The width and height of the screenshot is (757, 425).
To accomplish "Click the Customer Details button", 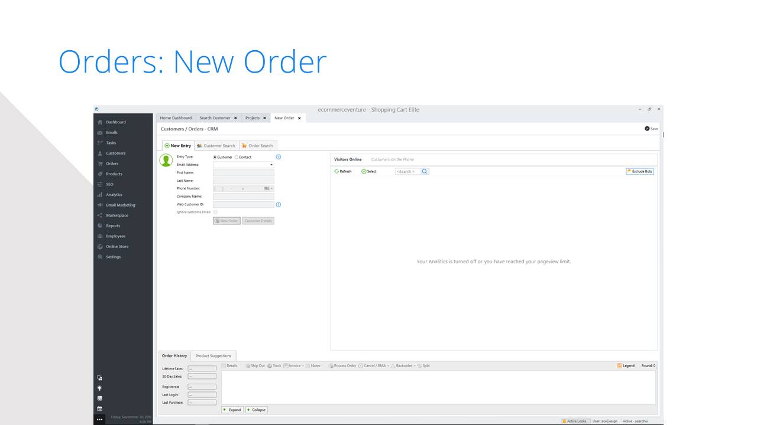I will (258, 221).
